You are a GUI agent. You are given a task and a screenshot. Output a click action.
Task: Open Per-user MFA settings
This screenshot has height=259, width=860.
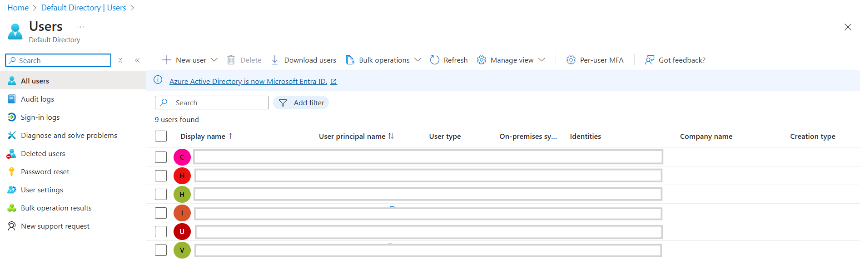coord(595,60)
